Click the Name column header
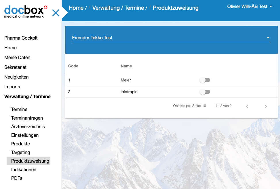Viewport: 280px width, 189px height. coord(126,66)
